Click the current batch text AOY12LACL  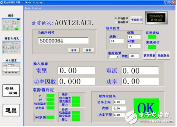pos(74,22)
